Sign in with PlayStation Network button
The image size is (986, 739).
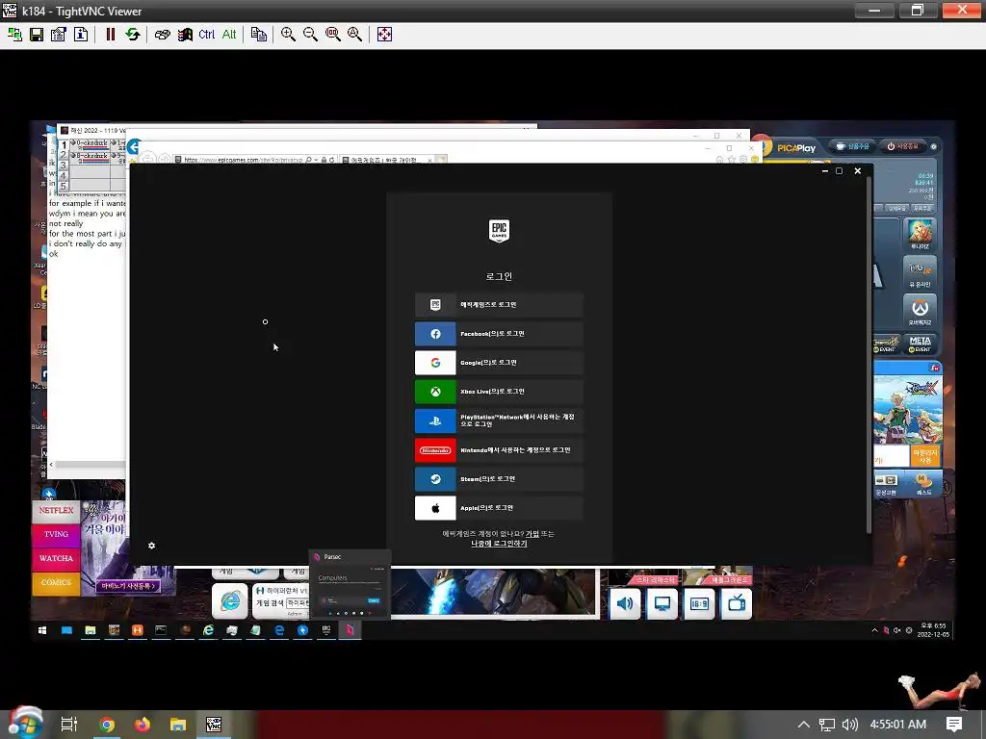499,421
